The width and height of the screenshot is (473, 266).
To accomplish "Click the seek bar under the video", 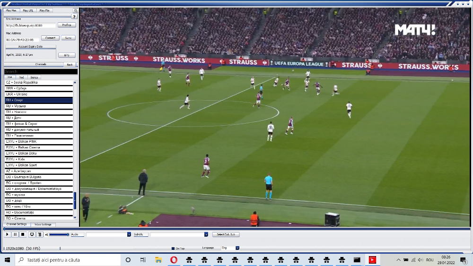I will (237, 229).
